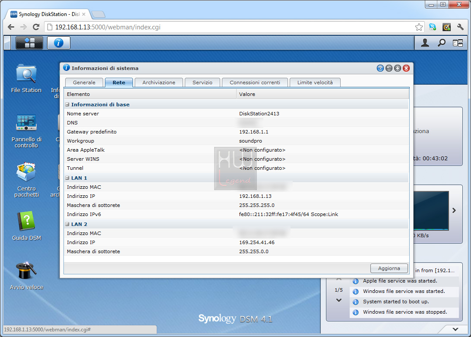The width and height of the screenshot is (471, 337).
Task: Click the Skype browser extension icon
Action: 433,27
